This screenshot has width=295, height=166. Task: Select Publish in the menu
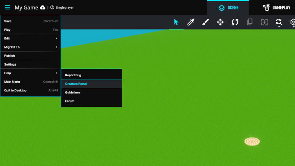(x=30, y=56)
